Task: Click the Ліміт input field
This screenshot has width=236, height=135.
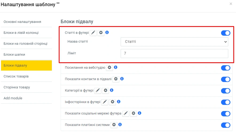Action: click(x=174, y=54)
